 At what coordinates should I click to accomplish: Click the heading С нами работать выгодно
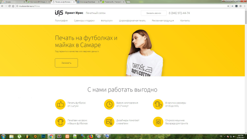[122, 90]
